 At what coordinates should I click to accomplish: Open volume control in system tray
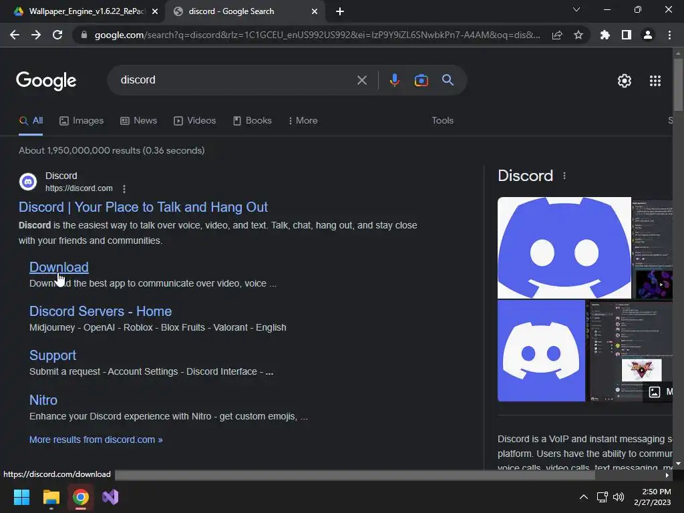click(x=619, y=497)
